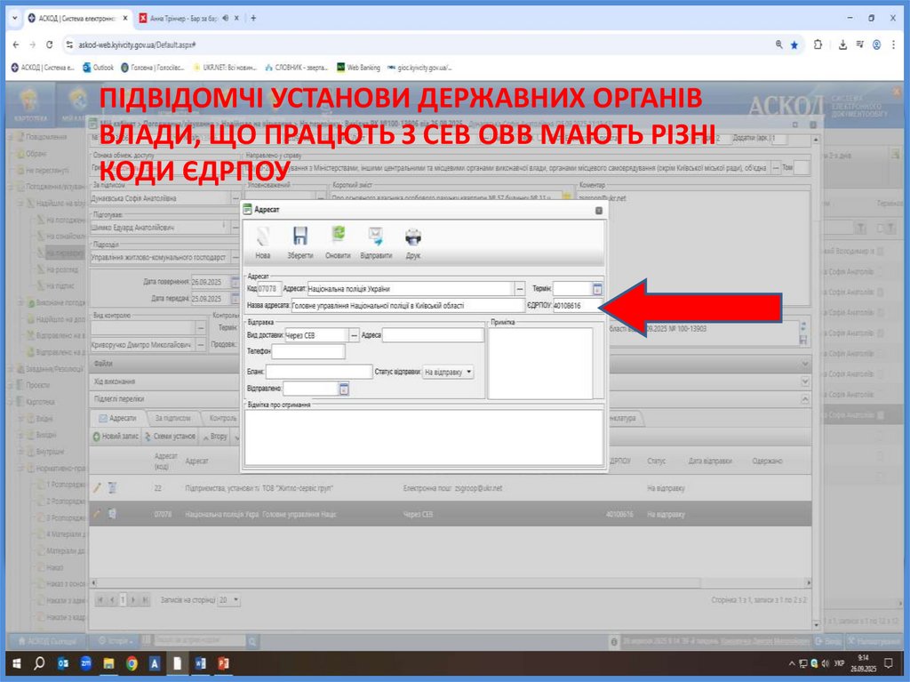Open the СЛОВНИК bookmark
This screenshot has width=910, height=682.
pyautogui.click(x=296, y=68)
